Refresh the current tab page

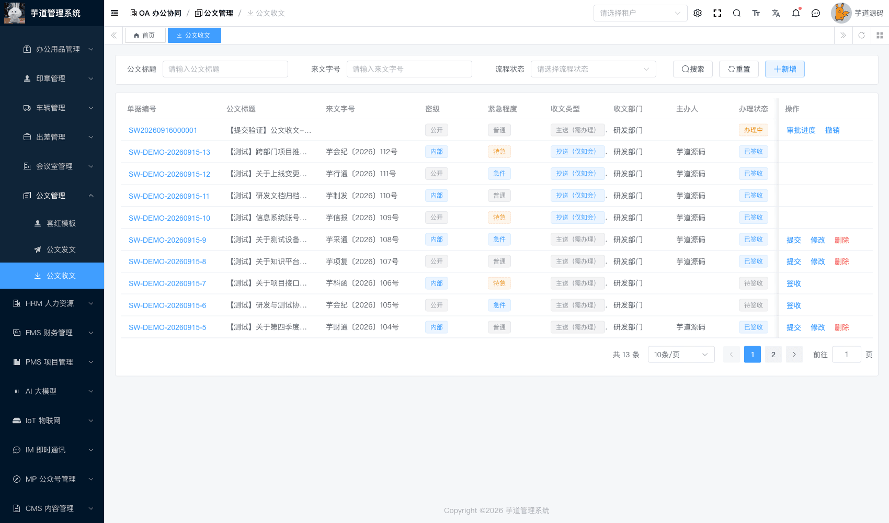pos(862,36)
